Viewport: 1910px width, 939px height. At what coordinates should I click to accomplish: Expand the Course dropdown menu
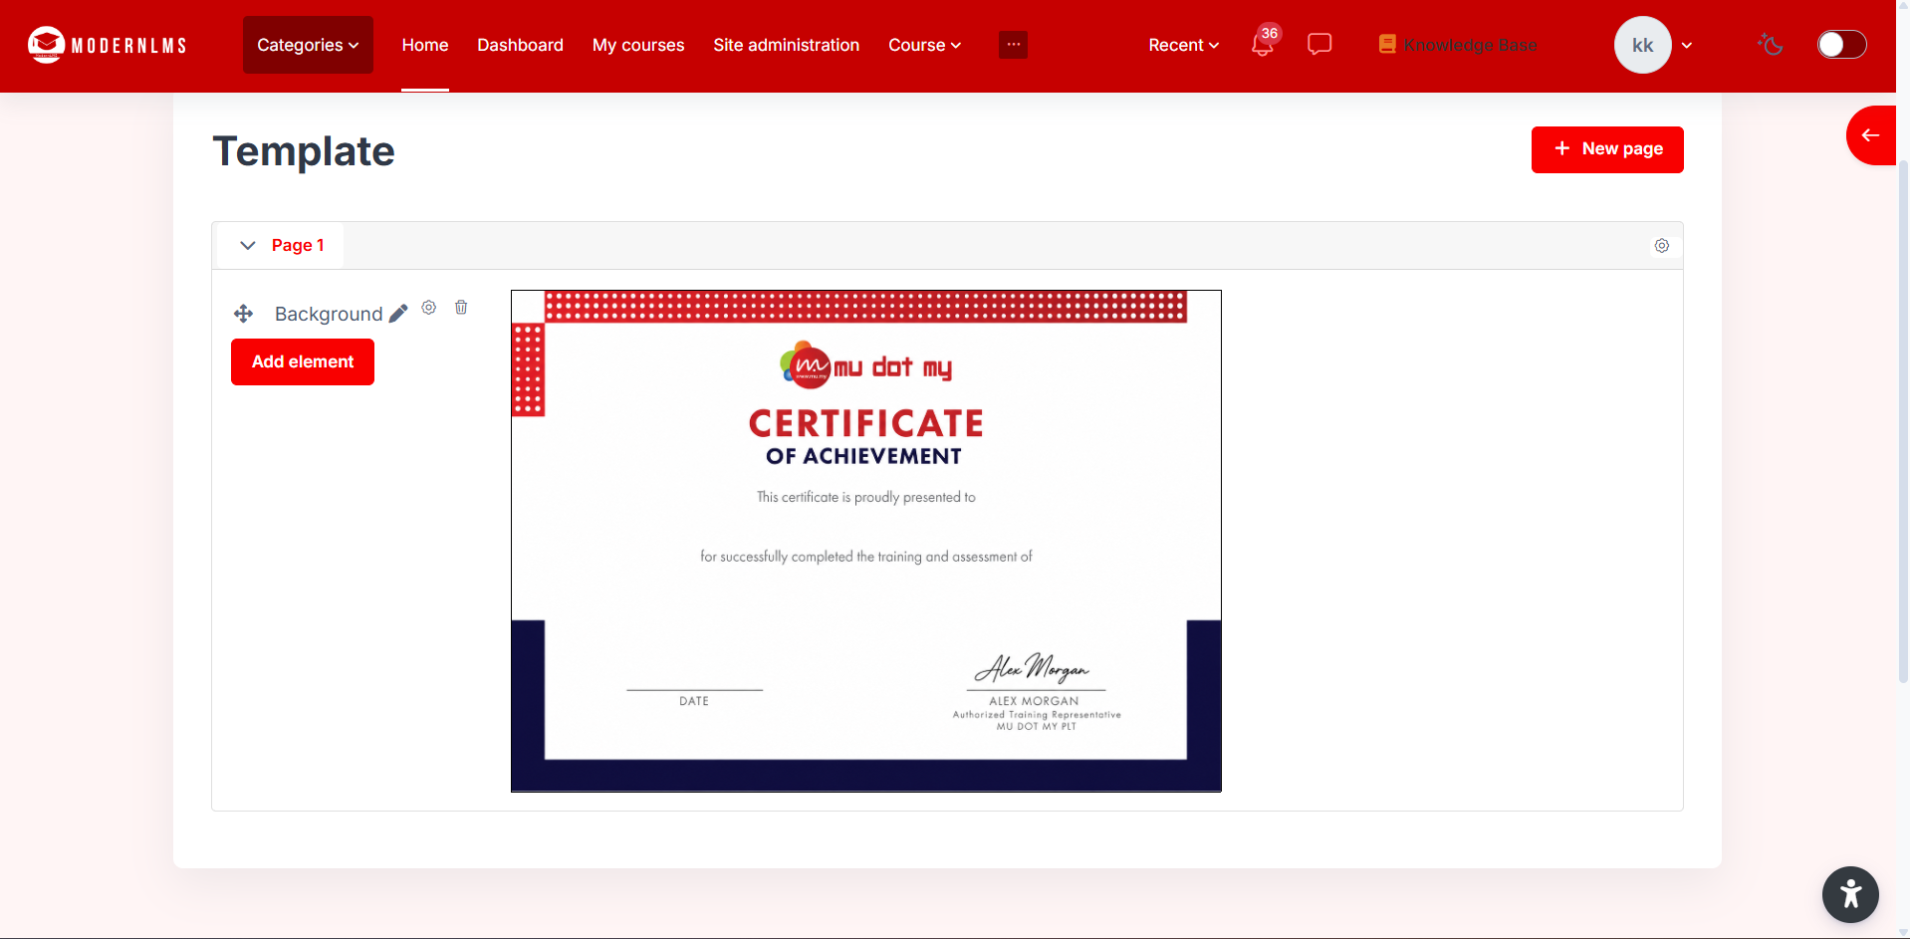pos(924,45)
